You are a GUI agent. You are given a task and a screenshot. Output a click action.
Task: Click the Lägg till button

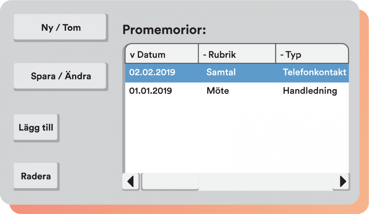point(36,128)
